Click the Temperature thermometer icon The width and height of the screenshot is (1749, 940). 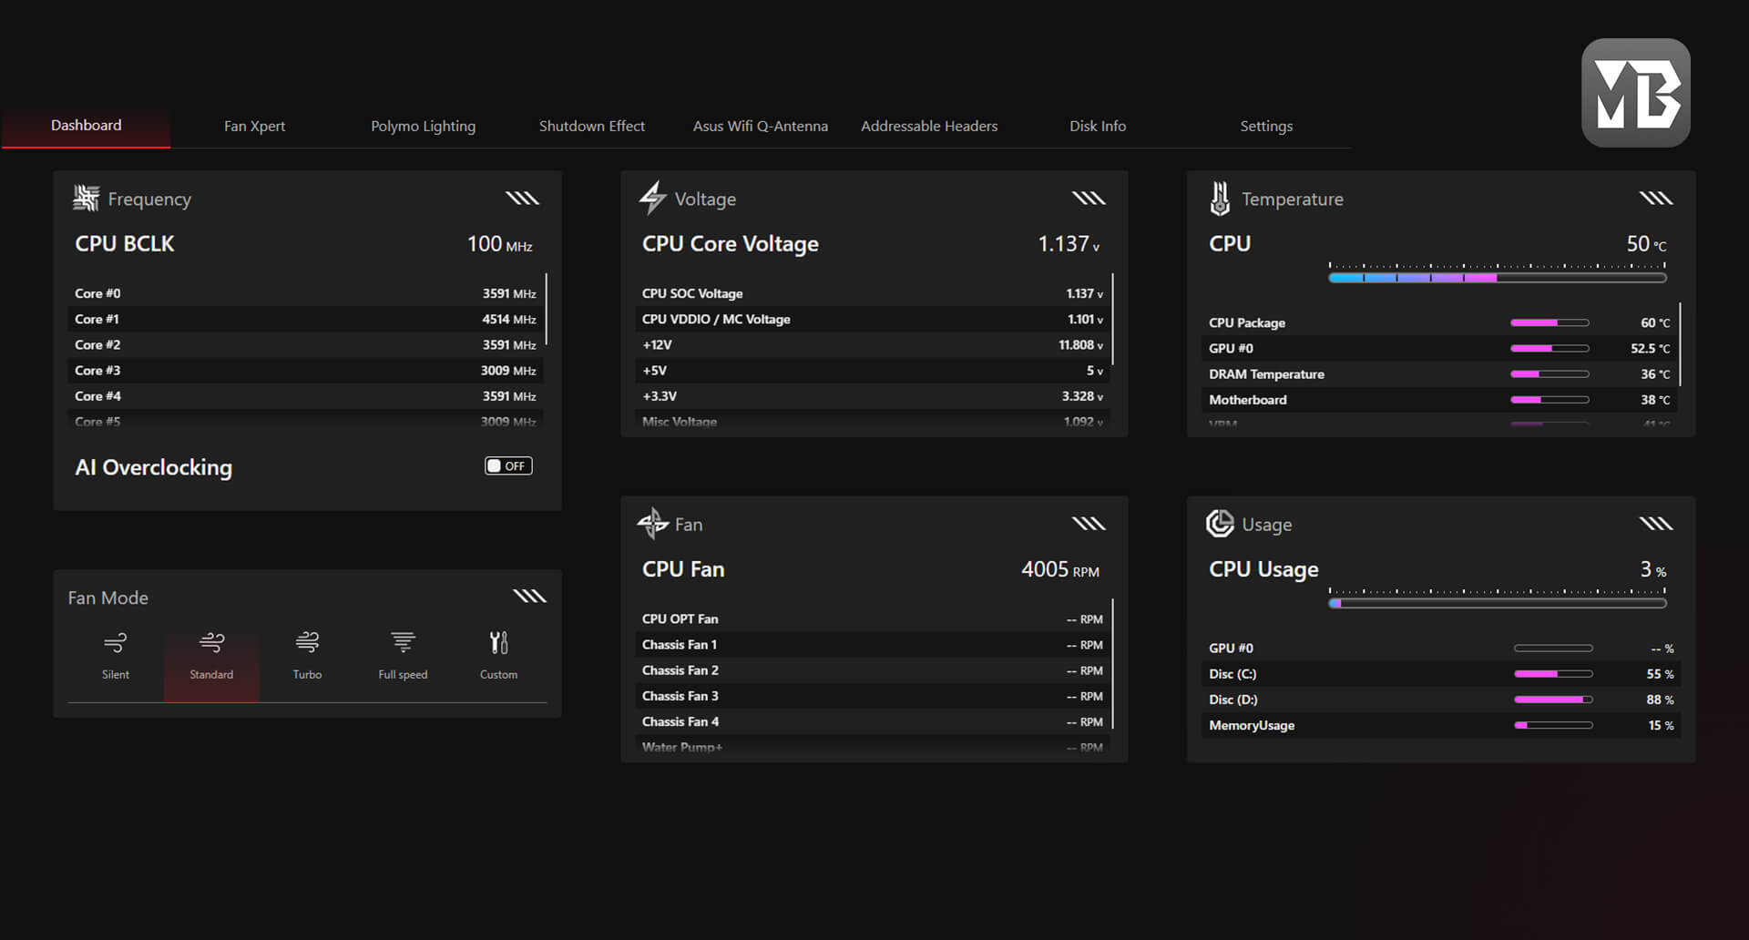click(x=1220, y=198)
